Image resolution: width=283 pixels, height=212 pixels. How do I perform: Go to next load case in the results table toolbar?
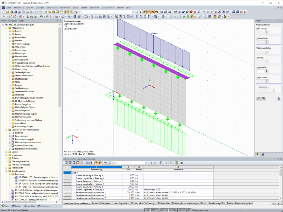155,163
